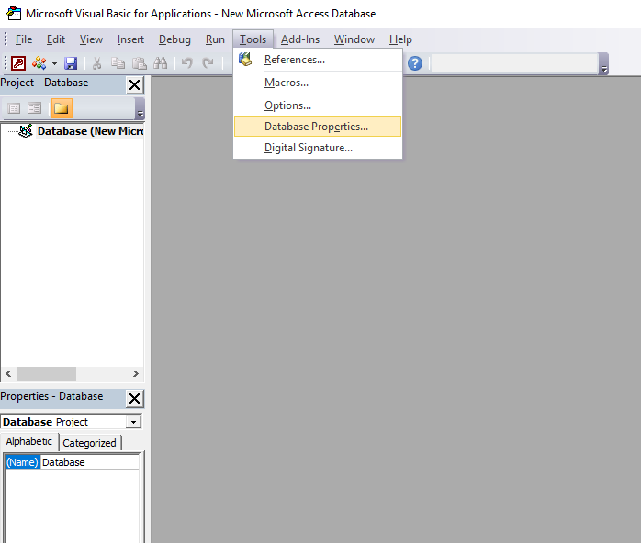Click the Undo arrow icon
641x543 pixels.
186,63
